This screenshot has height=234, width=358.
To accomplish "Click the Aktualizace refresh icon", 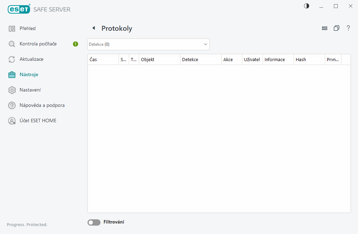I will tap(12, 59).
